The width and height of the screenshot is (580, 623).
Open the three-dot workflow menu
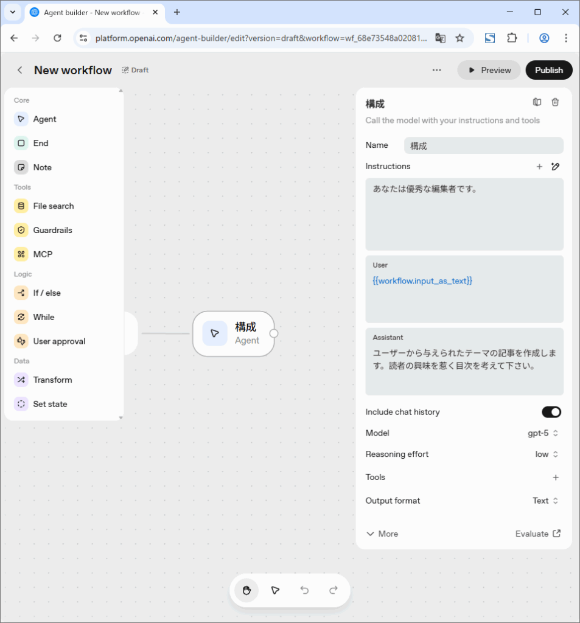[436, 70]
